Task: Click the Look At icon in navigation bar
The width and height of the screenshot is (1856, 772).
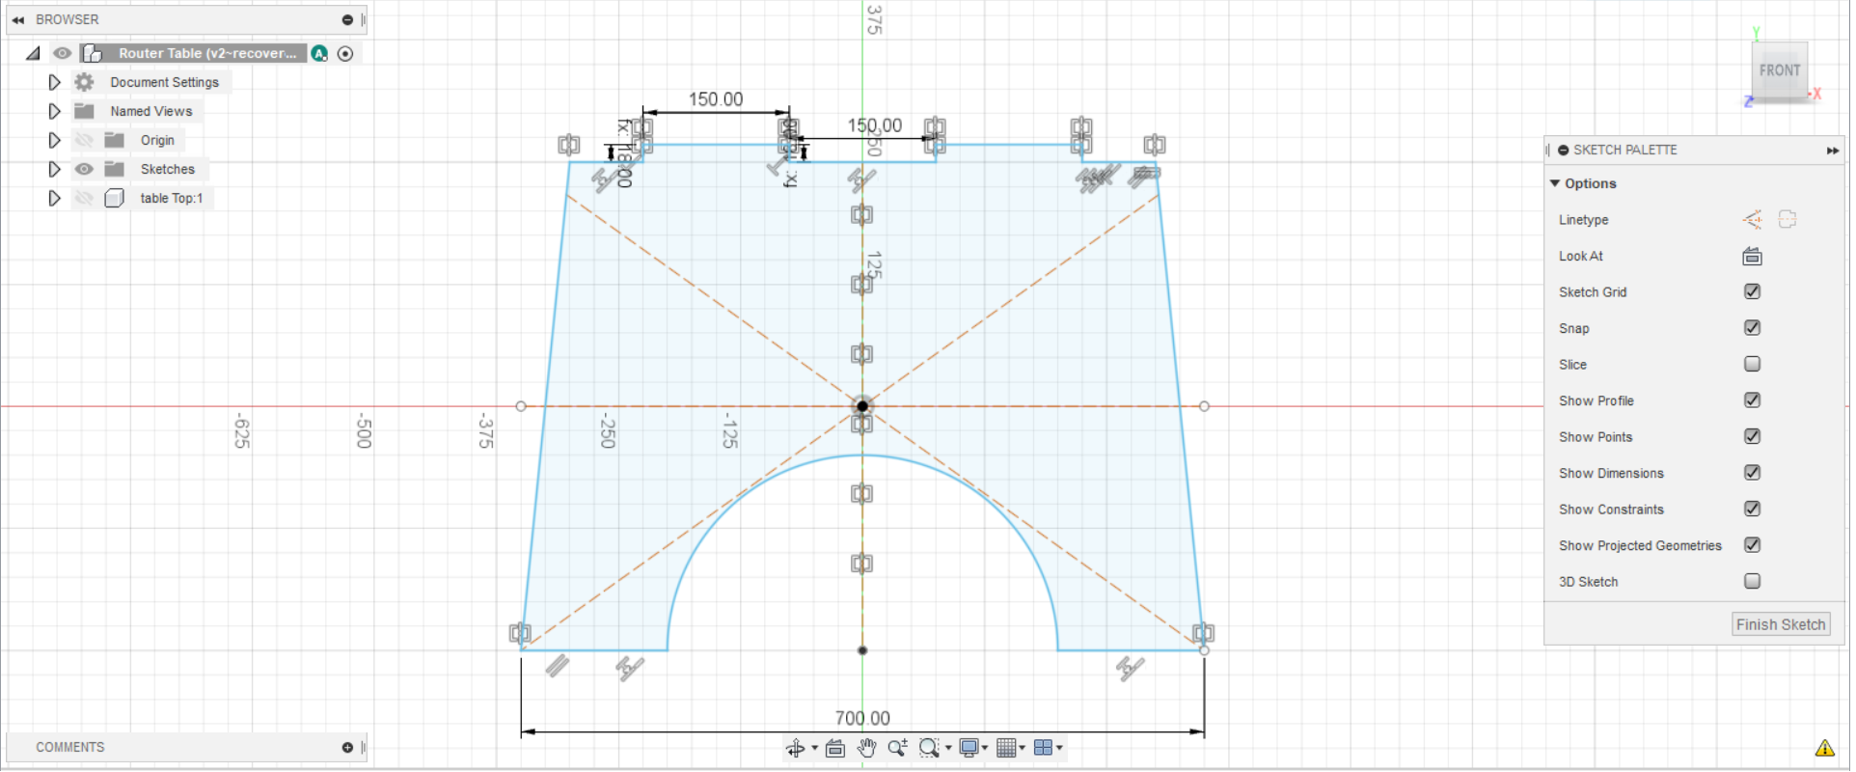Action: tap(835, 748)
